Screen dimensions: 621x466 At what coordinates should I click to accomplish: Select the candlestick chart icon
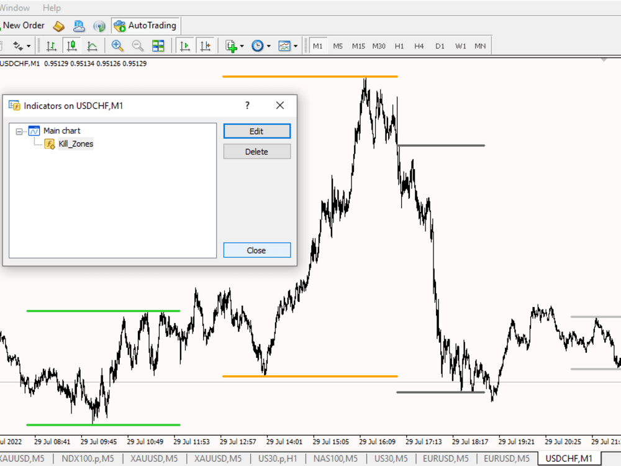pos(71,45)
